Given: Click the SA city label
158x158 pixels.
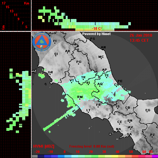Looking at the screenshot, I should (x=129, y=134).
